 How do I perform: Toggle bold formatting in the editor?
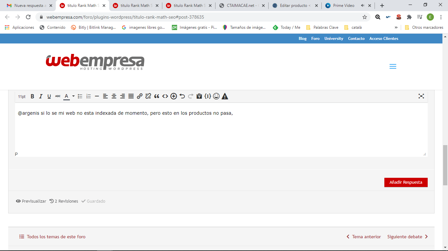(32, 96)
